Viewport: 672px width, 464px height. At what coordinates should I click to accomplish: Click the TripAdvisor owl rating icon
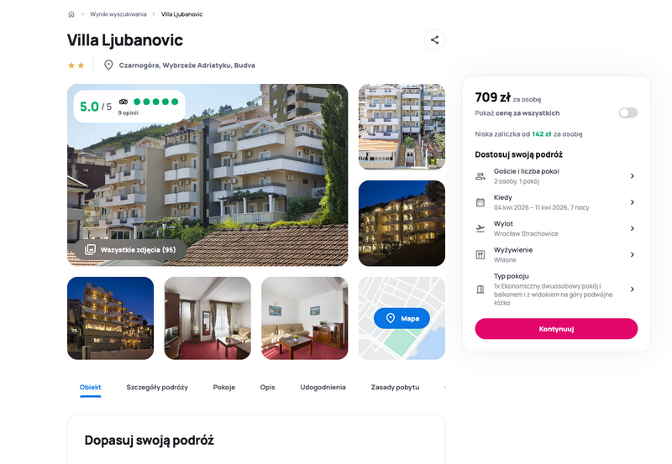pyautogui.click(x=123, y=102)
